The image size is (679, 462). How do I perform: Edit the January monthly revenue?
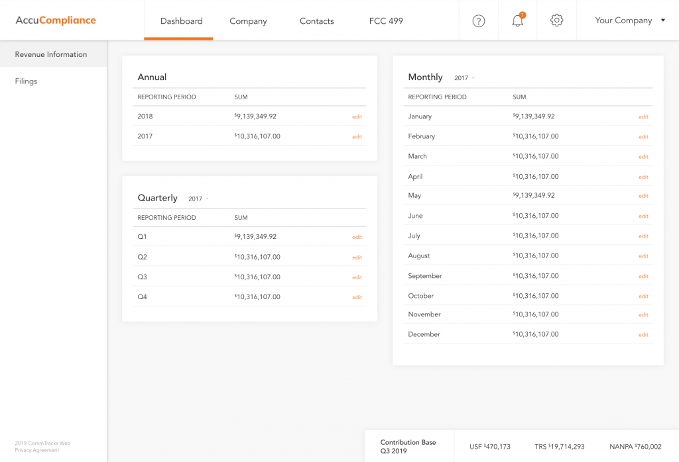click(643, 116)
